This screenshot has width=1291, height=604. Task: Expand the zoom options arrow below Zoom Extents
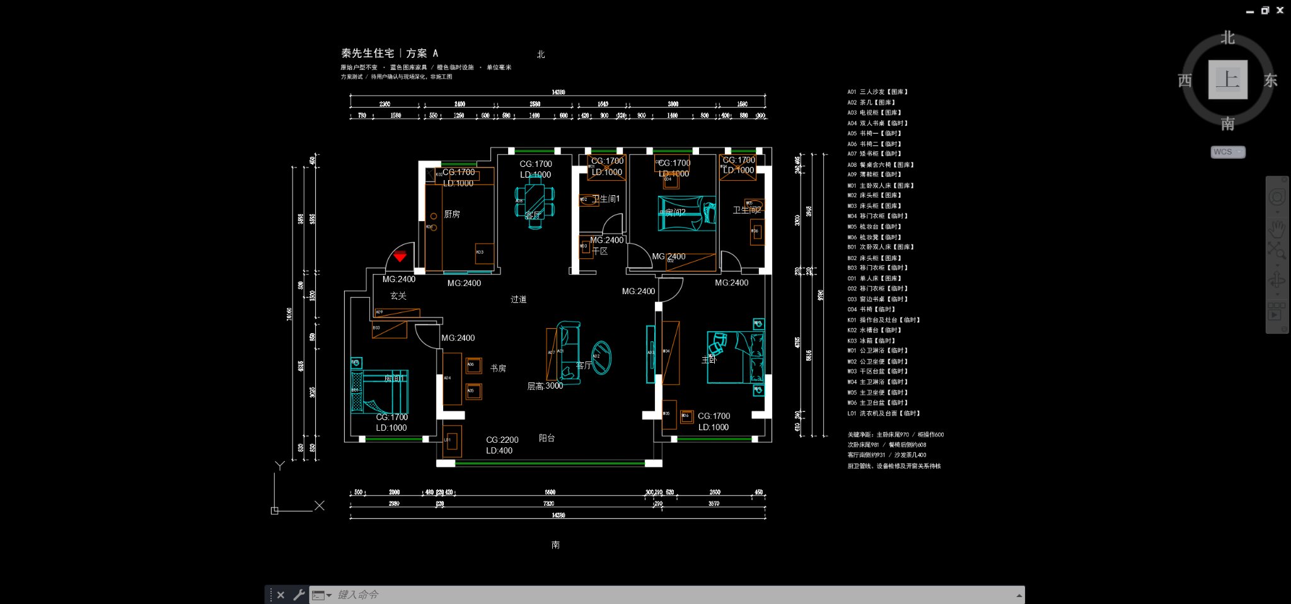tap(1277, 265)
